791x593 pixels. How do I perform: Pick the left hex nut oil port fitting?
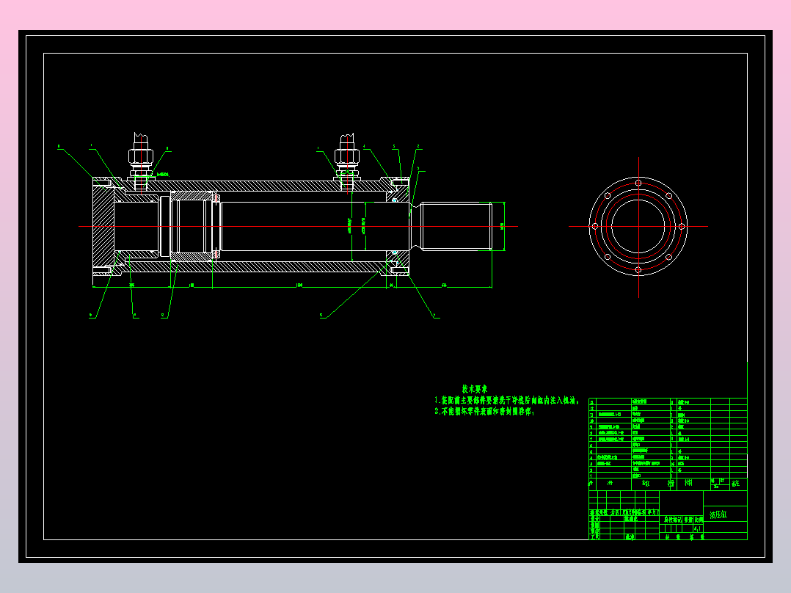point(141,156)
